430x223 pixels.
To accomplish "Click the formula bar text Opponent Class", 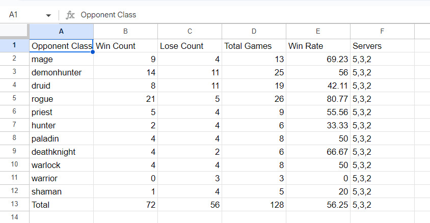I will [x=109, y=15].
